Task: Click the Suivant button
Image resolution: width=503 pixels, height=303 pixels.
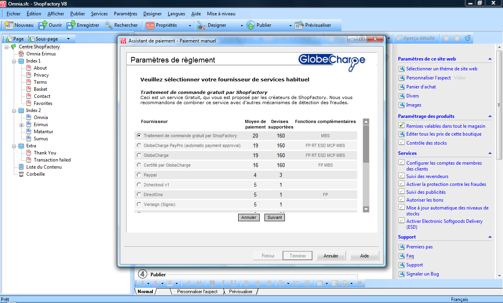Action: point(274,217)
